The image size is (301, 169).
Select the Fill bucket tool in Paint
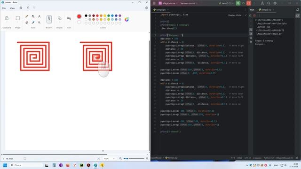[x=33, y=16]
